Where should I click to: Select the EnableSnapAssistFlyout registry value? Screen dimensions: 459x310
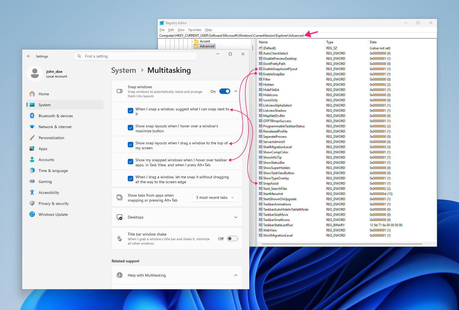point(280,69)
